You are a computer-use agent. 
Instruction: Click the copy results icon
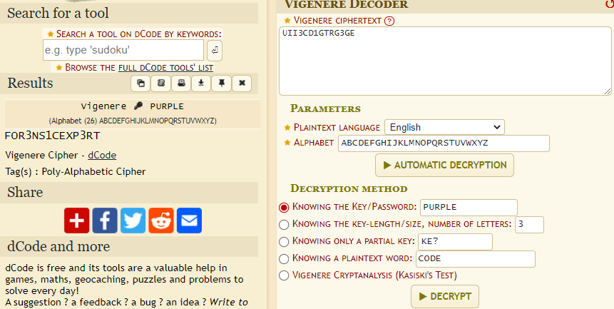pyautogui.click(x=140, y=83)
